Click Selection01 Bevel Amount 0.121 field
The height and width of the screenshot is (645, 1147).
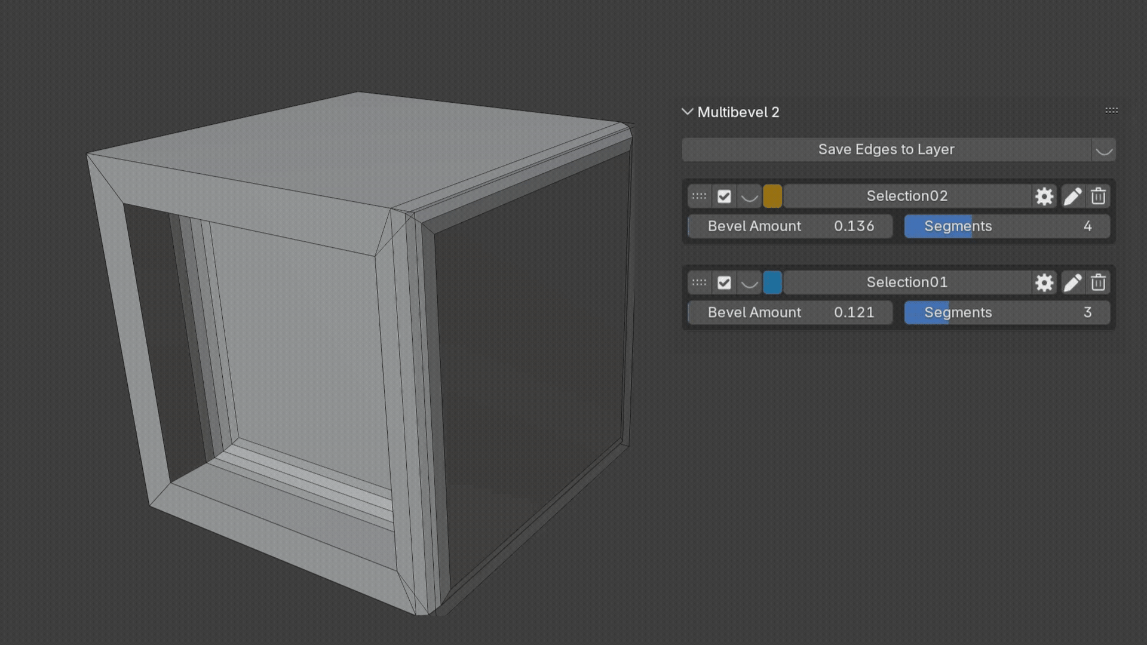pos(790,312)
